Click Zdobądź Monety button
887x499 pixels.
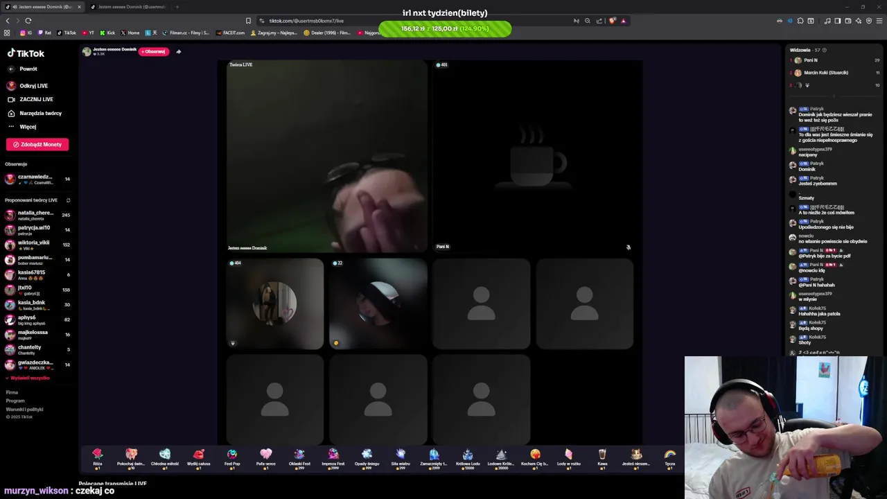pyautogui.click(x=37, y=144)
